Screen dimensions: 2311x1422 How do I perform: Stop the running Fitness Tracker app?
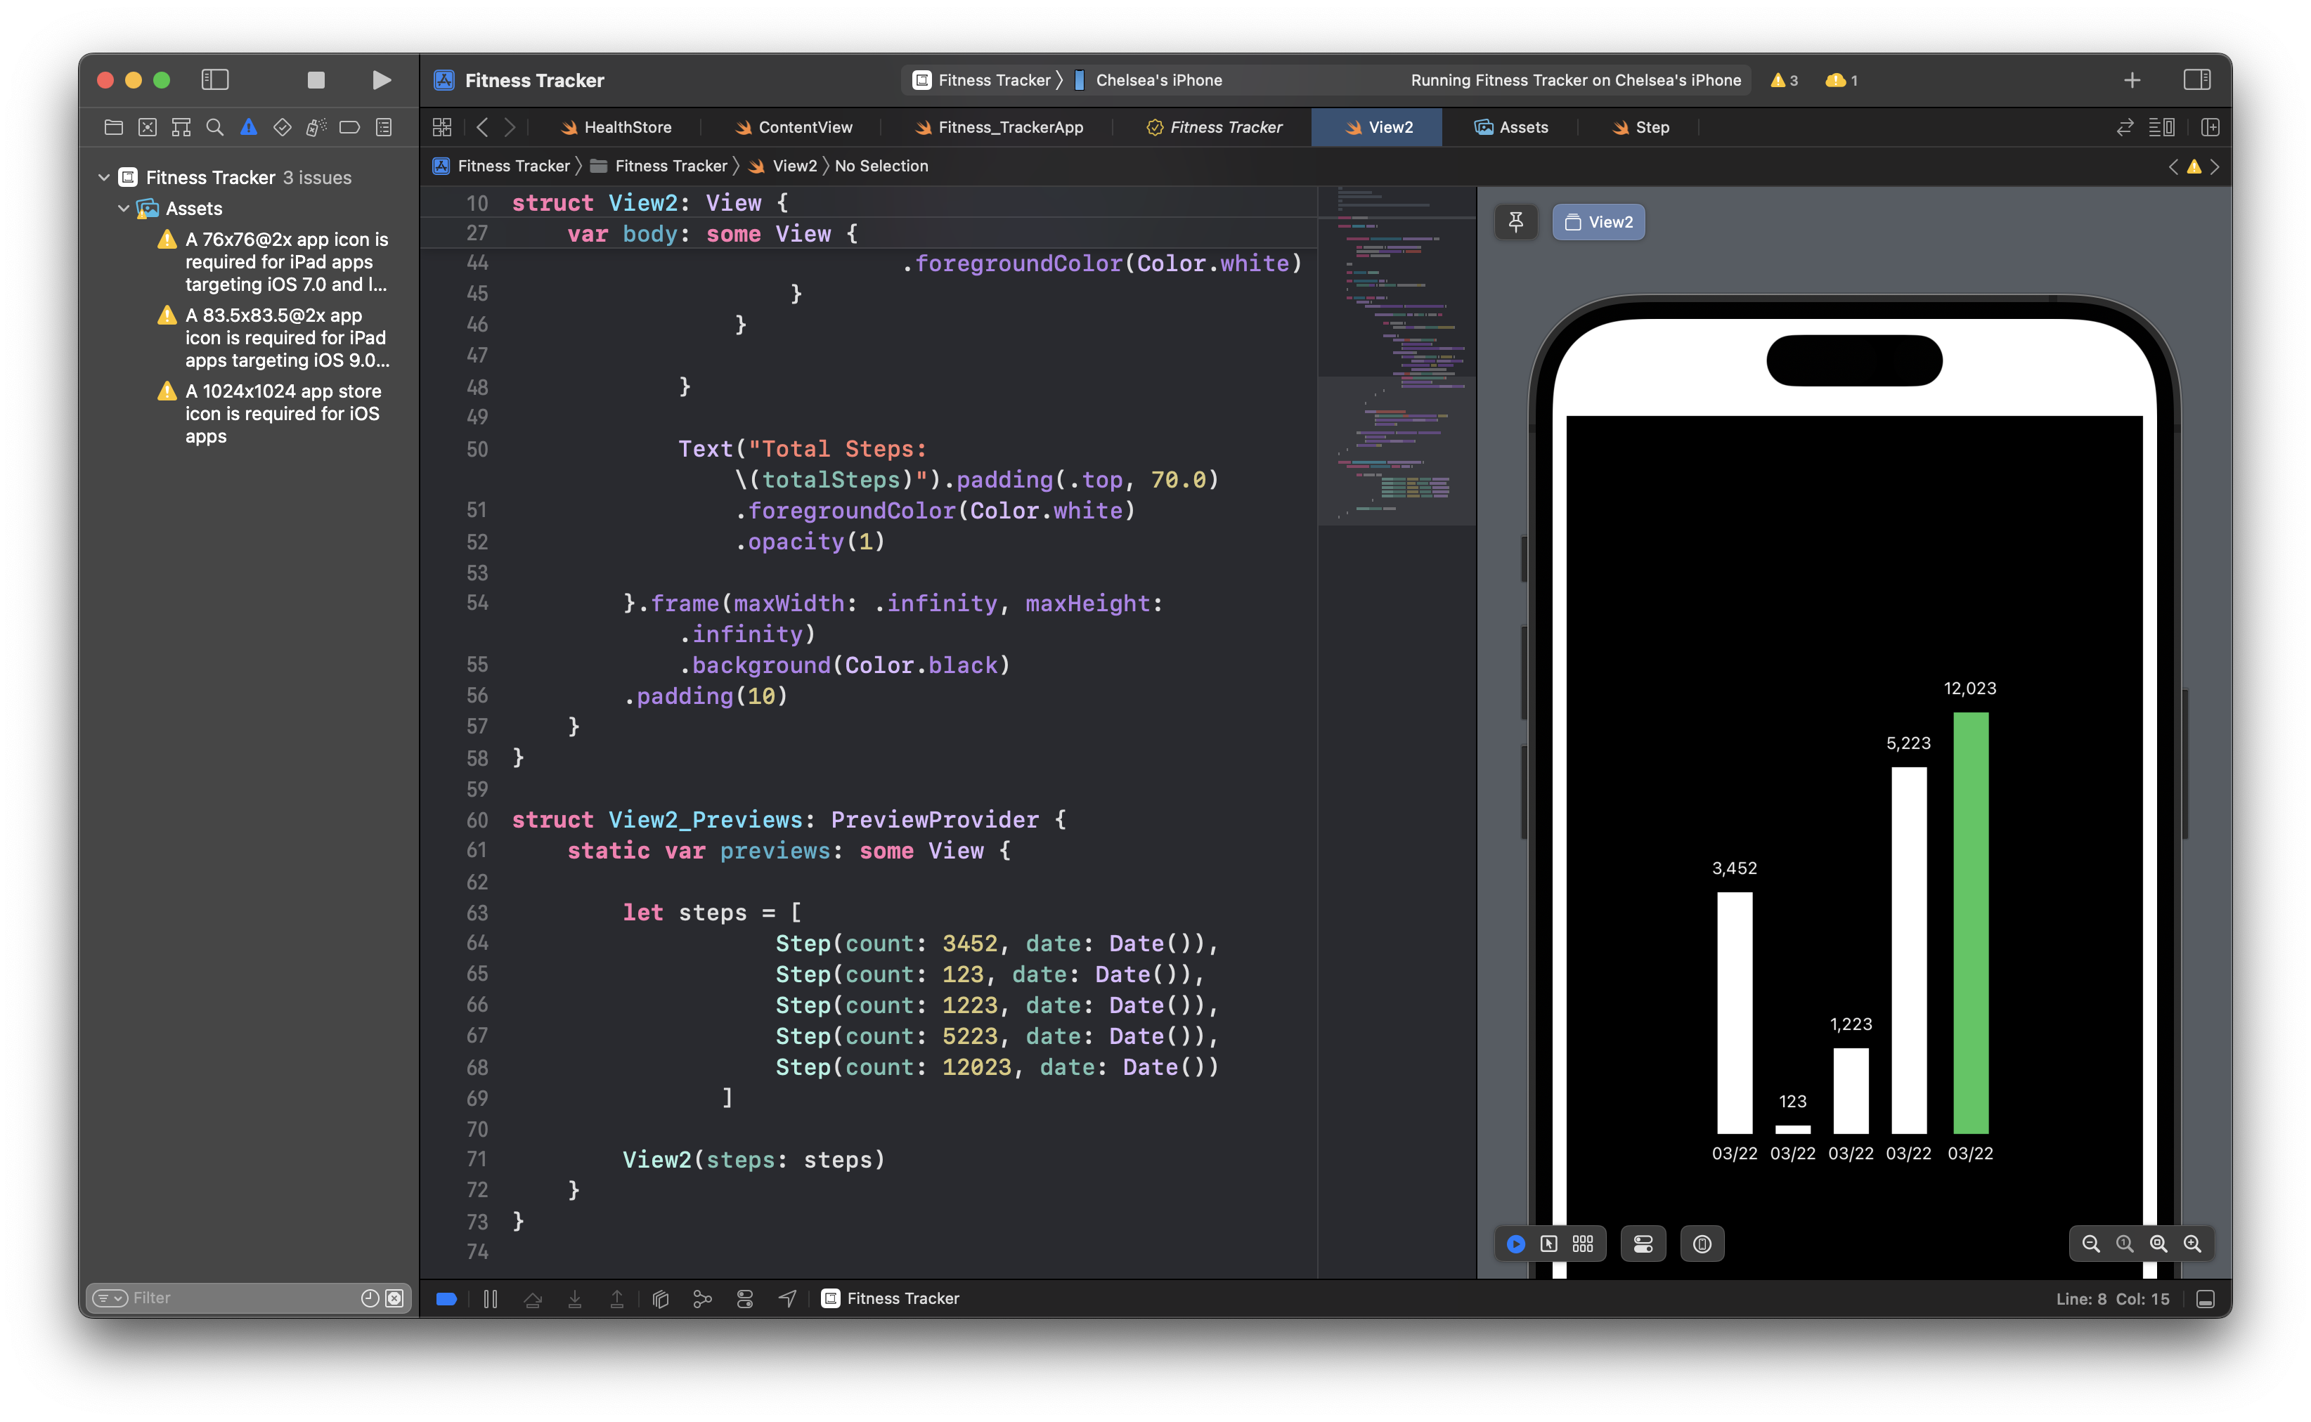tap(316, 80)
